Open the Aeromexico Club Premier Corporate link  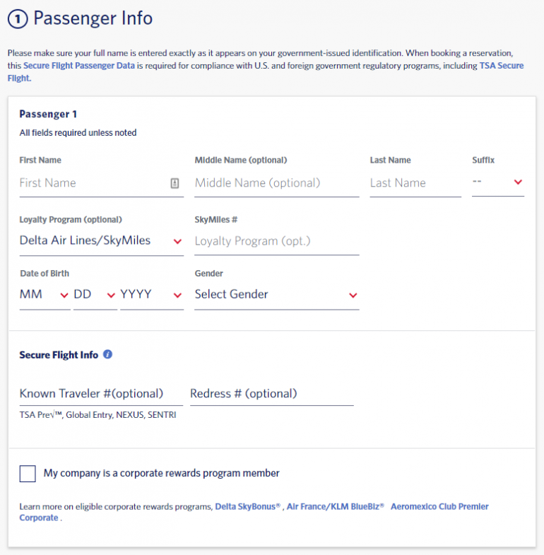[439, 506]
